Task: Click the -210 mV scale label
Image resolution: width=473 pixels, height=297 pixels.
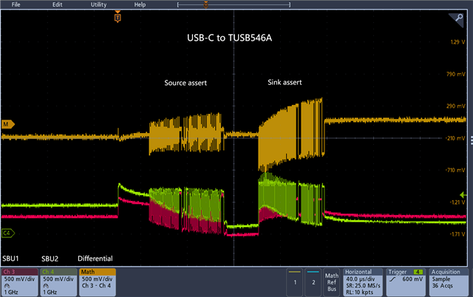Action: click(x=455, y=138)
